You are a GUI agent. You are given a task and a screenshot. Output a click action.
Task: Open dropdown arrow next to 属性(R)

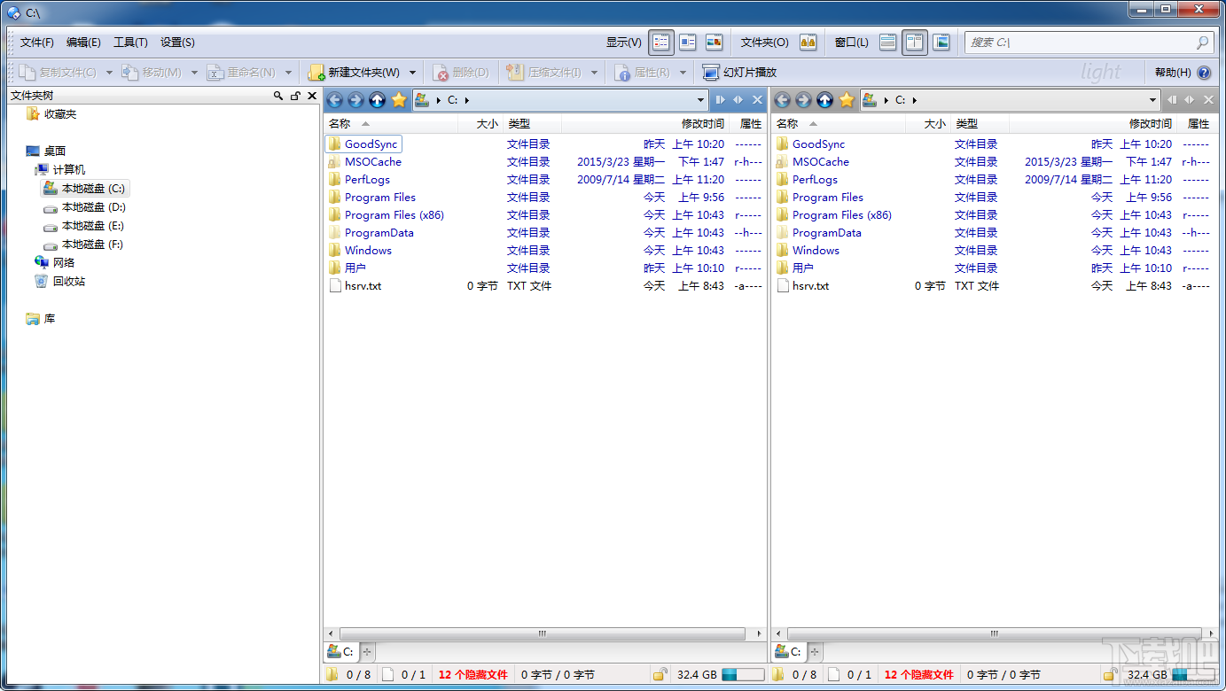coord(683,73)
